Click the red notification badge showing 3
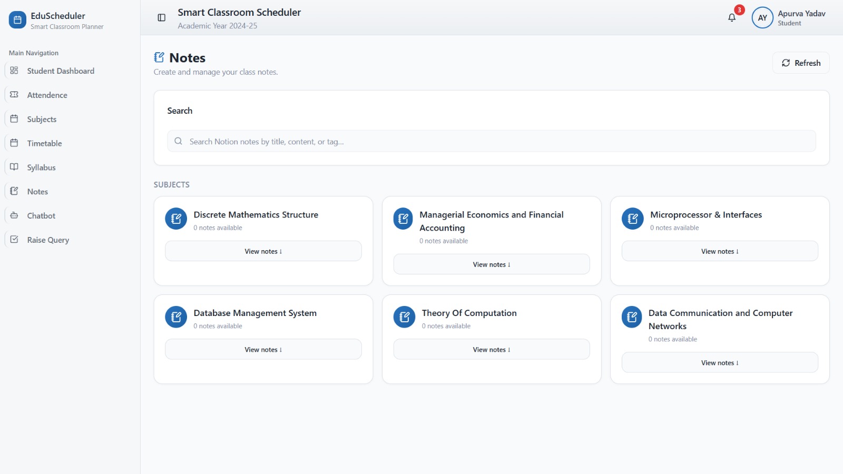This screenshot has width=843, height=474. pyautogui.click(x=739, y=10)
